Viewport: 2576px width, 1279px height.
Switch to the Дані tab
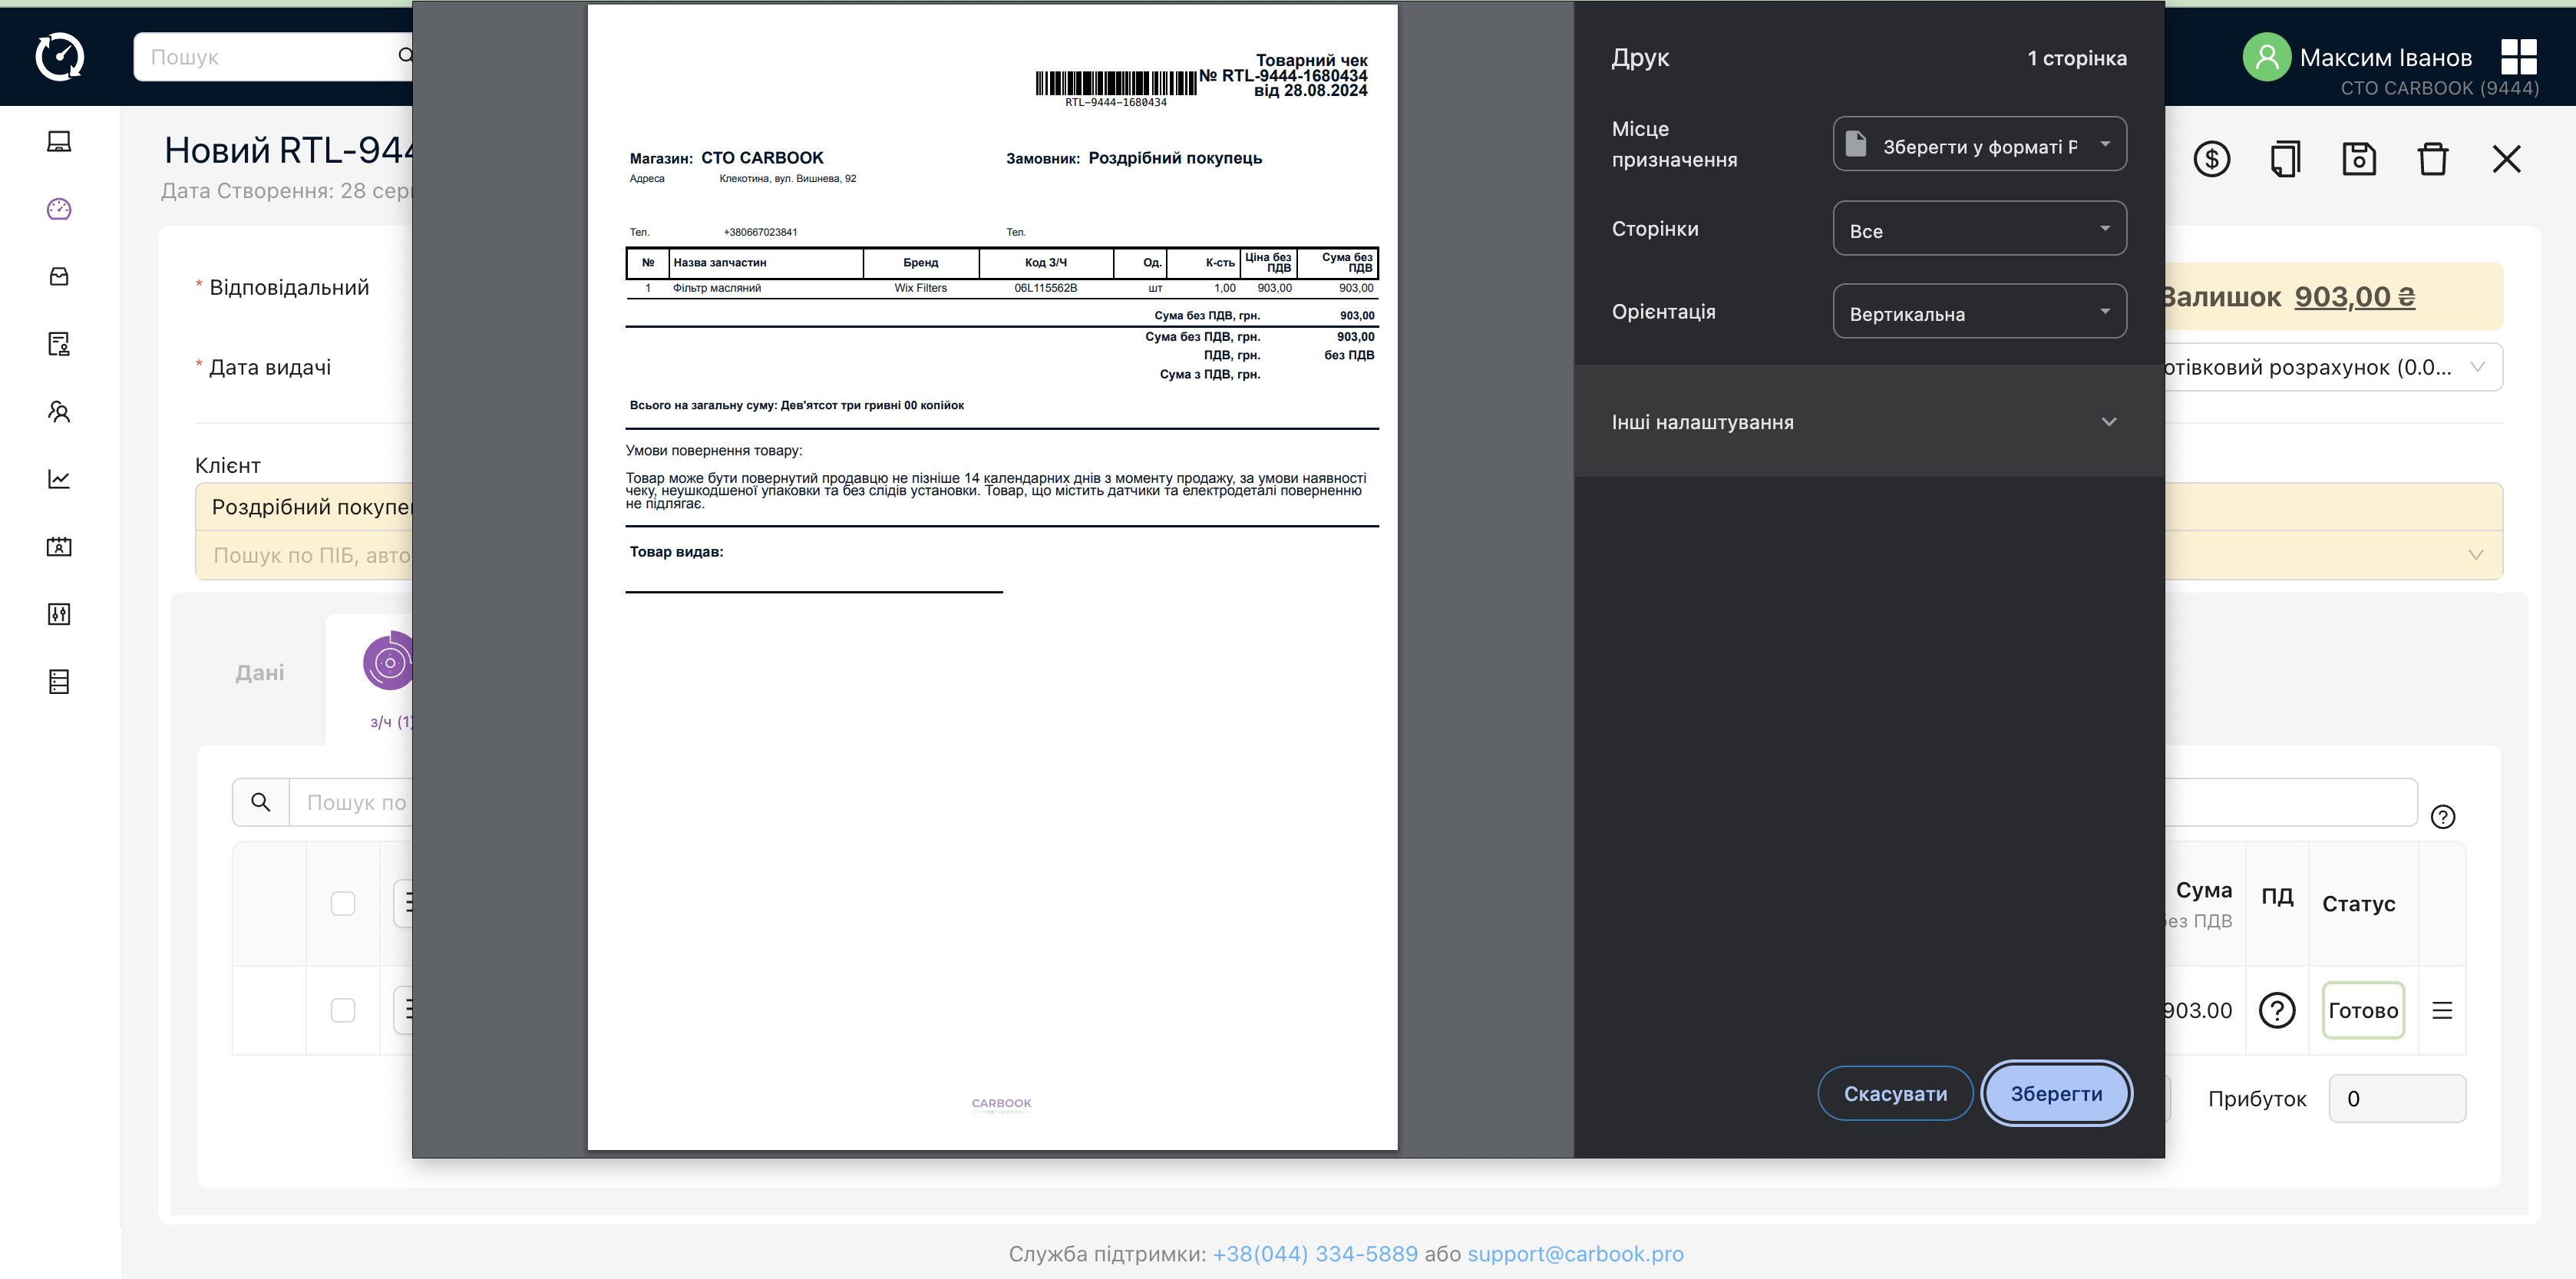pyautogui.click(x=260, y=673)
